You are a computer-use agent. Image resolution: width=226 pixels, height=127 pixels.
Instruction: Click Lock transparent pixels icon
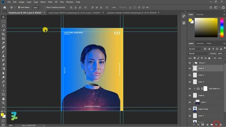click(x=195, y=58)
